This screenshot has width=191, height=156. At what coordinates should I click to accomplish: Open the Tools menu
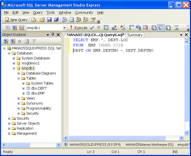[51, 13]
